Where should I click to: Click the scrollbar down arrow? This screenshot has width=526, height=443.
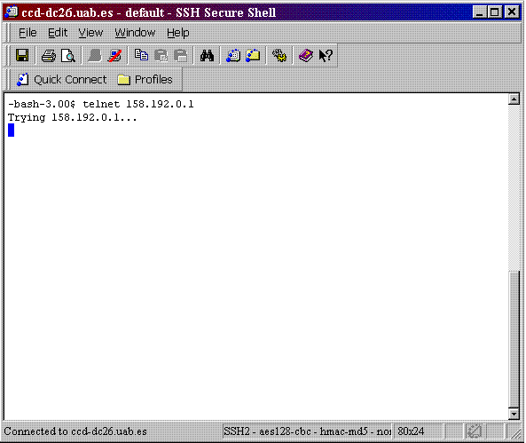pos(514,414)
